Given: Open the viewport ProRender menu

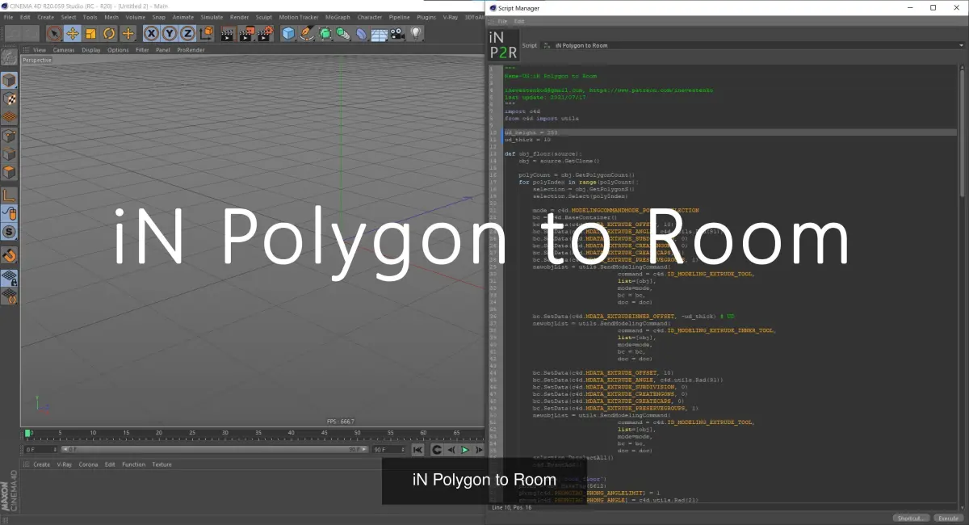Looking at the screenshot, I should click(x=191, y=50).
